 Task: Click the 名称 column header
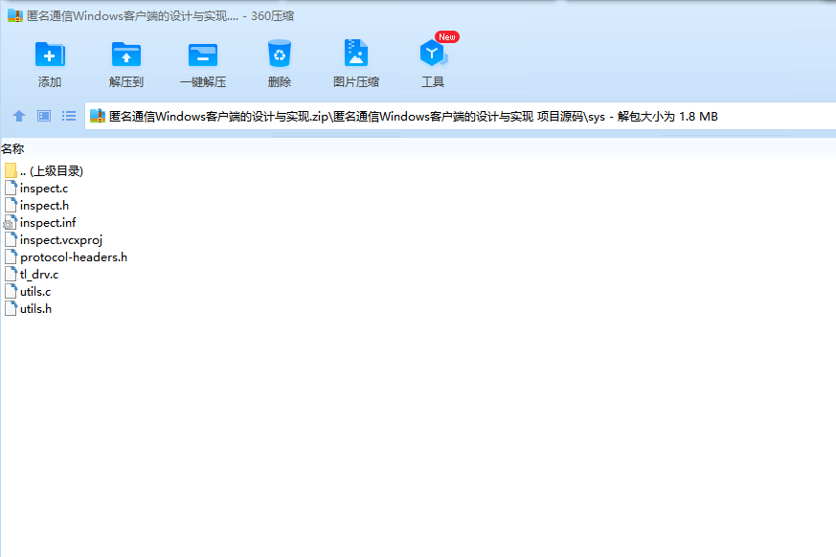click(12, 149)
